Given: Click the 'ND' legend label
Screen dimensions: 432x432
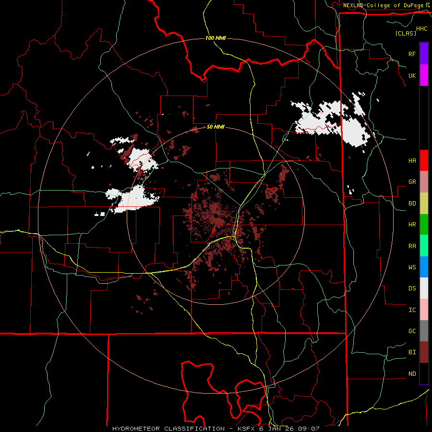Looking at the screenshot, I should pos(412,374).
